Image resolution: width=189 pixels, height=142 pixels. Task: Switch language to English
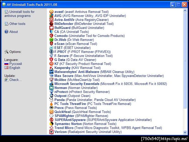point(15,68)
